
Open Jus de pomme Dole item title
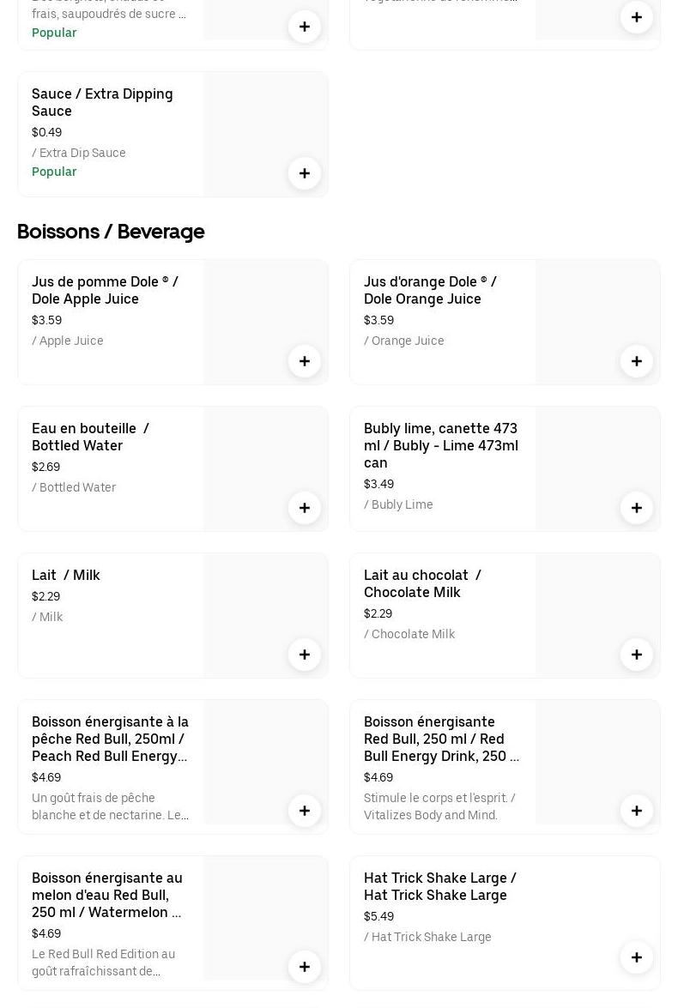[105, 290]
